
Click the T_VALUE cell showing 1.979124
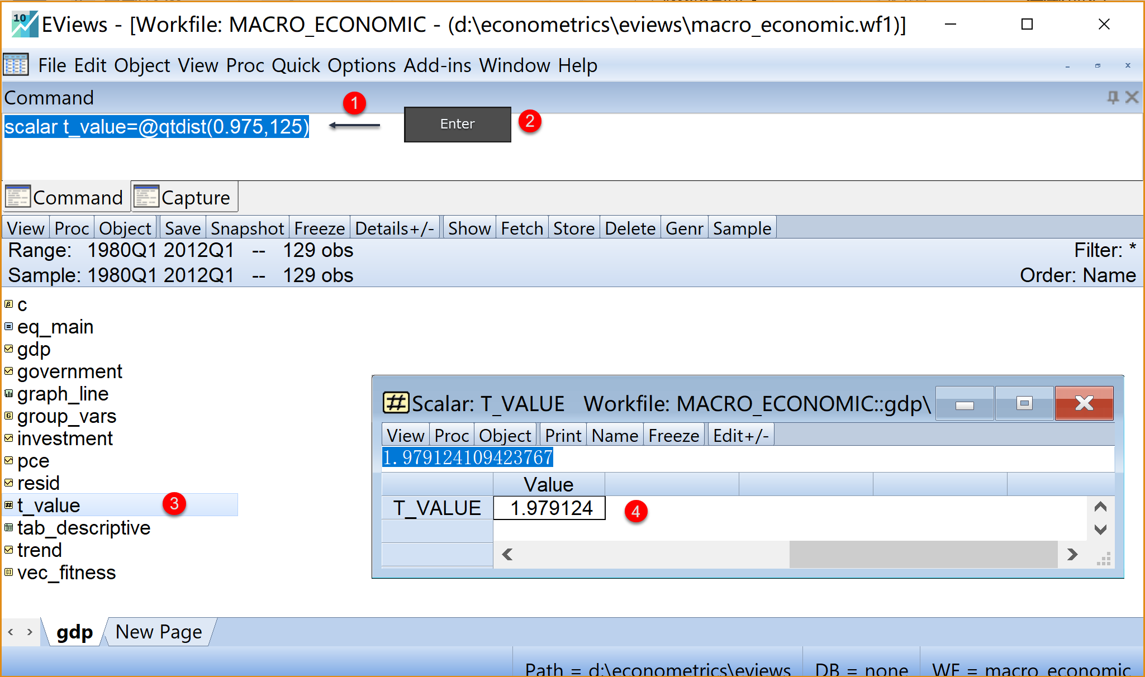coord(549,508)
